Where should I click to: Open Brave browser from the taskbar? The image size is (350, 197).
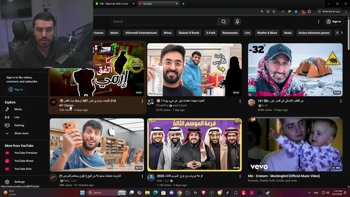[203, 193]
